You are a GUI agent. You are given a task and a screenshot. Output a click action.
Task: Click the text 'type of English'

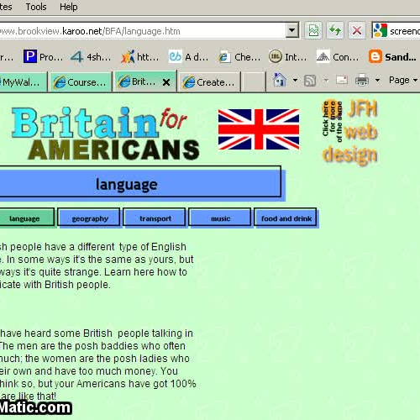click(153, 247)
